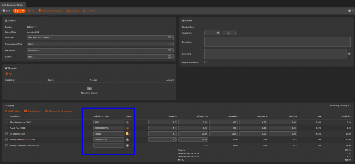This screenshot has height=164, width=355.
Task: Export the order as PDF
Action: tap(31, 11)
